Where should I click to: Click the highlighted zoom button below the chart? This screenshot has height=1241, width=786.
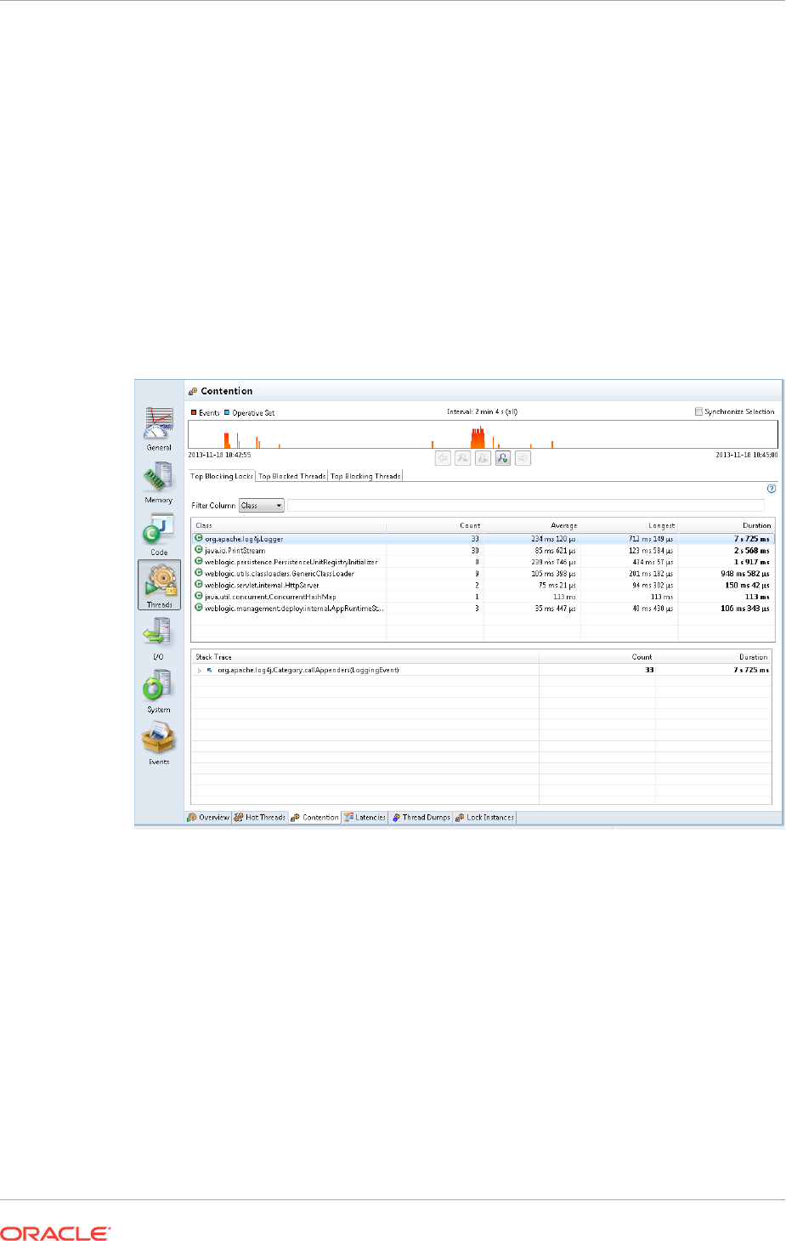503,458
